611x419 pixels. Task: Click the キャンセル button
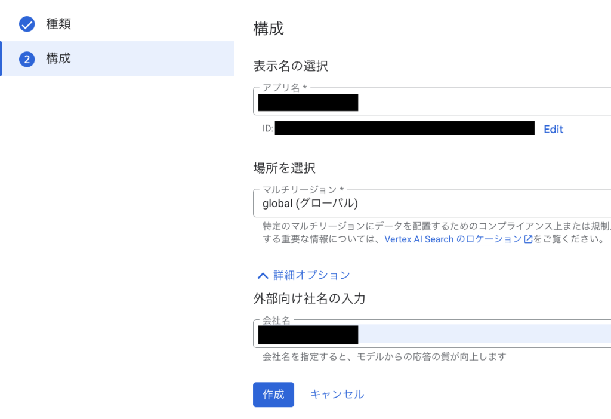click(x=337, y=395)
